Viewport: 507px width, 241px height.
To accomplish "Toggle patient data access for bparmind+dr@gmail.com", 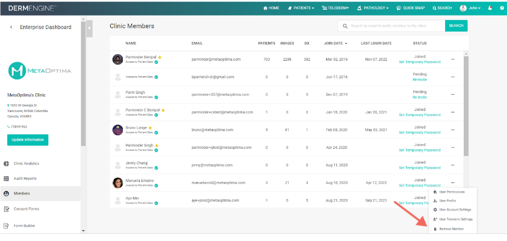I will [156, 77].
